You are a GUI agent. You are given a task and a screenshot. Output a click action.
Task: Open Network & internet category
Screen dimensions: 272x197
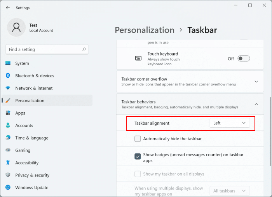pos(47,88)
